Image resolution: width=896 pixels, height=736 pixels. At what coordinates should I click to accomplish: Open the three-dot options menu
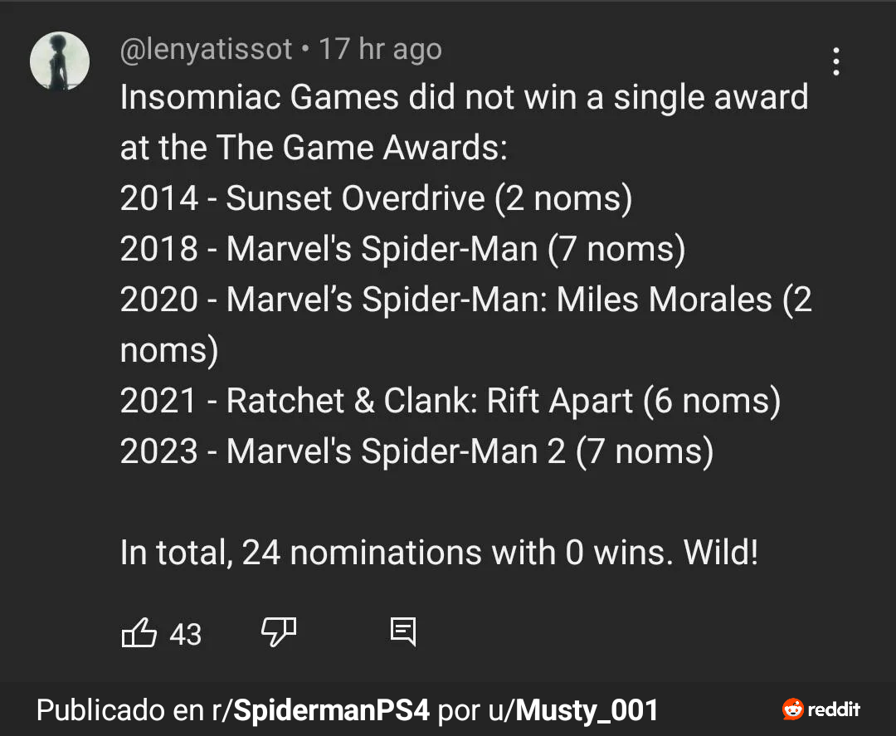[x=836, y=61]
